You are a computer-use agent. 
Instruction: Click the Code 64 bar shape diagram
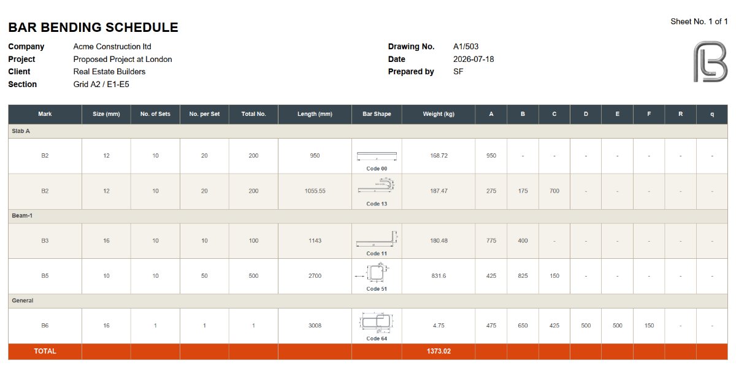pyautogui.click(x=377, y=323)
